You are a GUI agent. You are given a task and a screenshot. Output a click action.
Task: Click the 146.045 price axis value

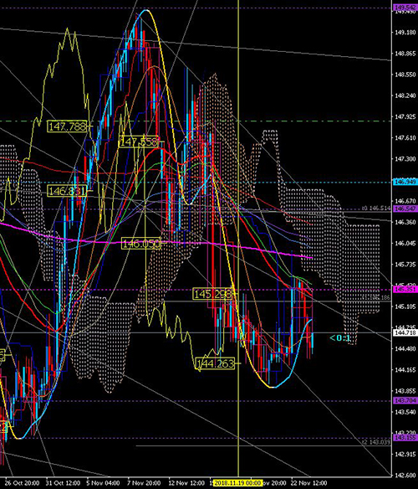(x=405, y=244)
